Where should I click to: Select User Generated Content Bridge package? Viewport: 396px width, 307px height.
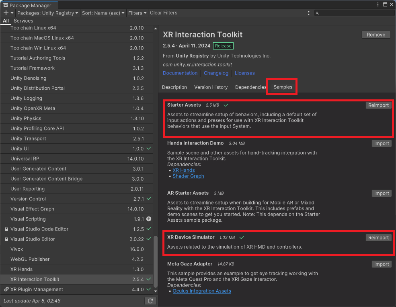click(76, 179)
